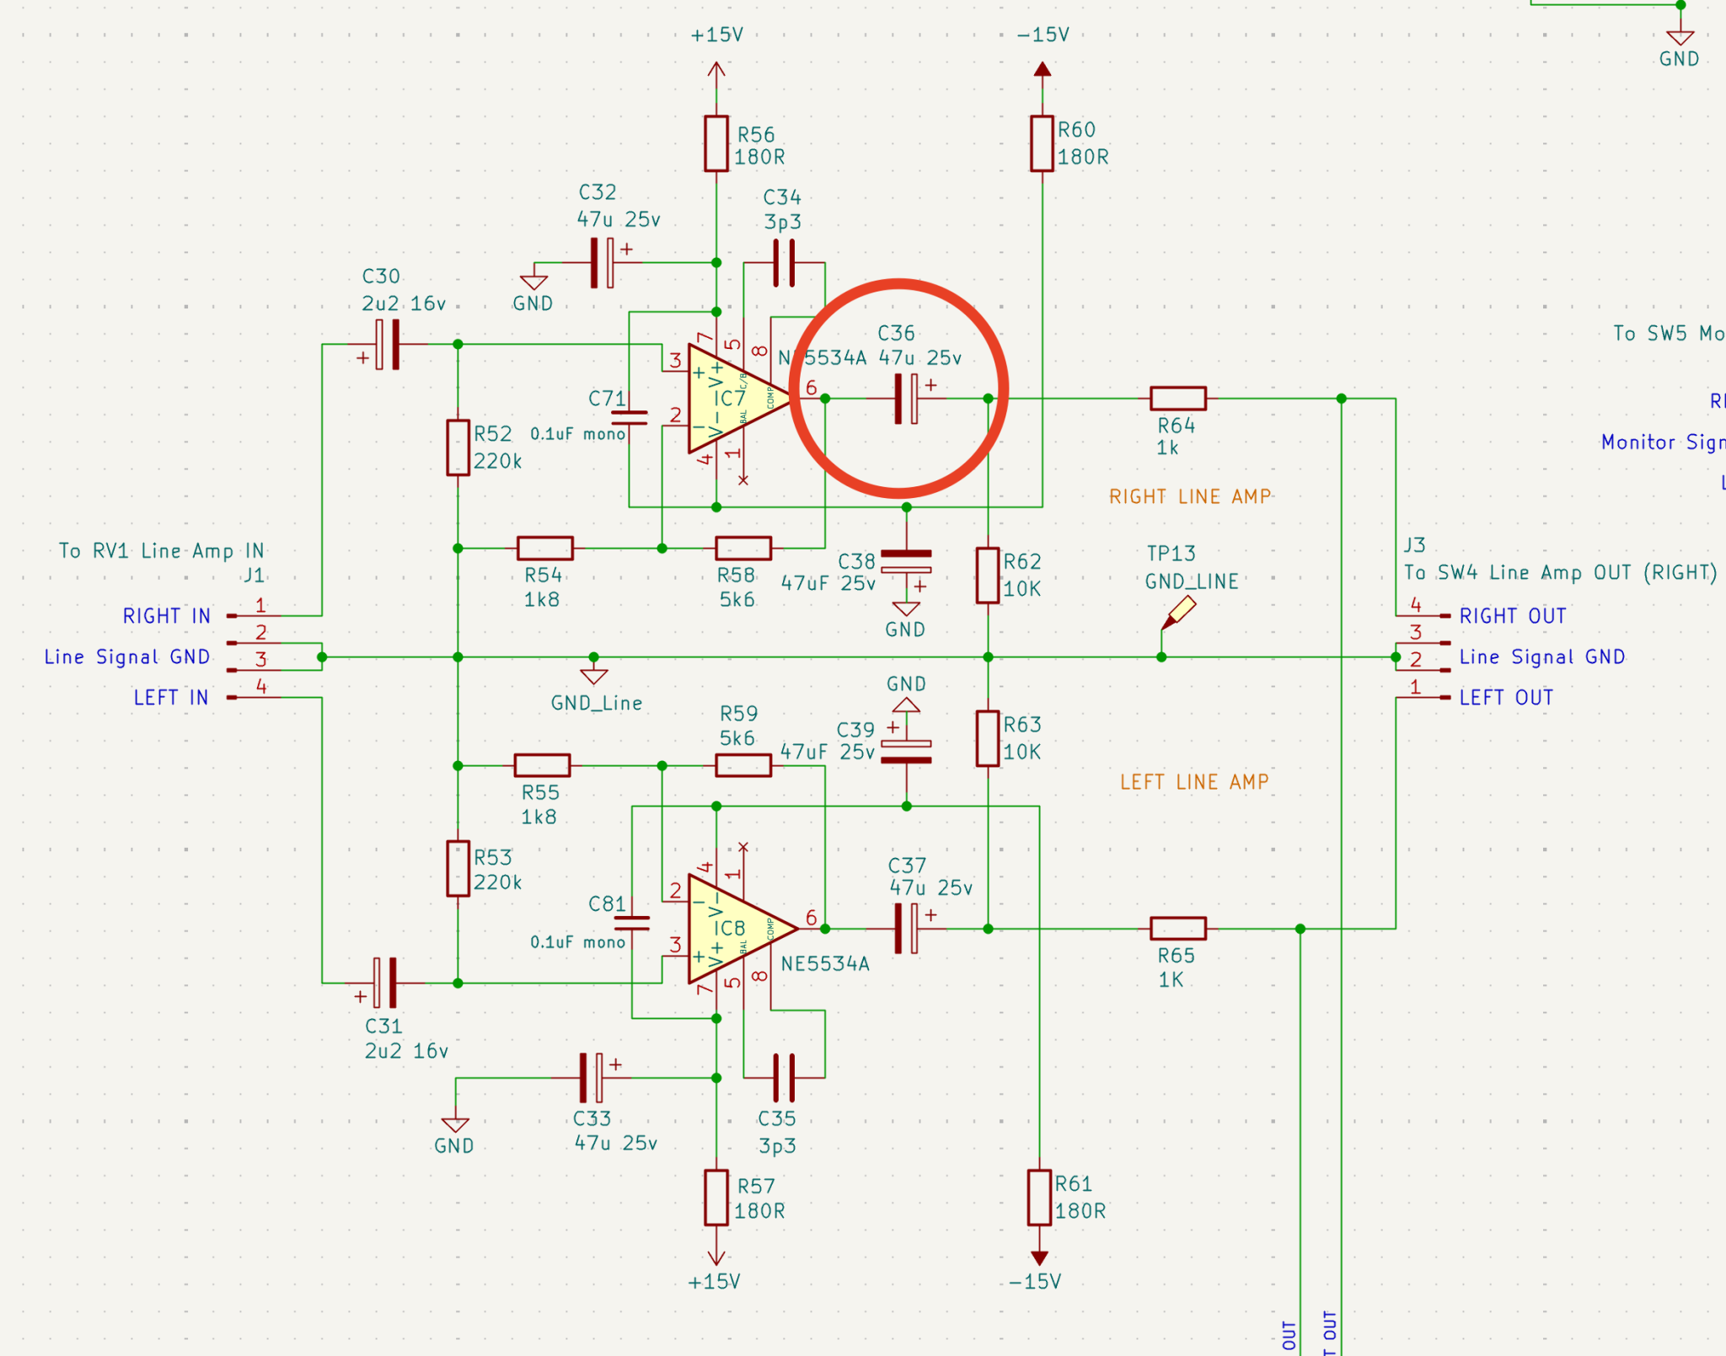The height and width of the screenshot is (1356, 1726).
Task: Select capacitor C71 0.1uF symbol
Action: pyautogui.click(x=630, y=417)
